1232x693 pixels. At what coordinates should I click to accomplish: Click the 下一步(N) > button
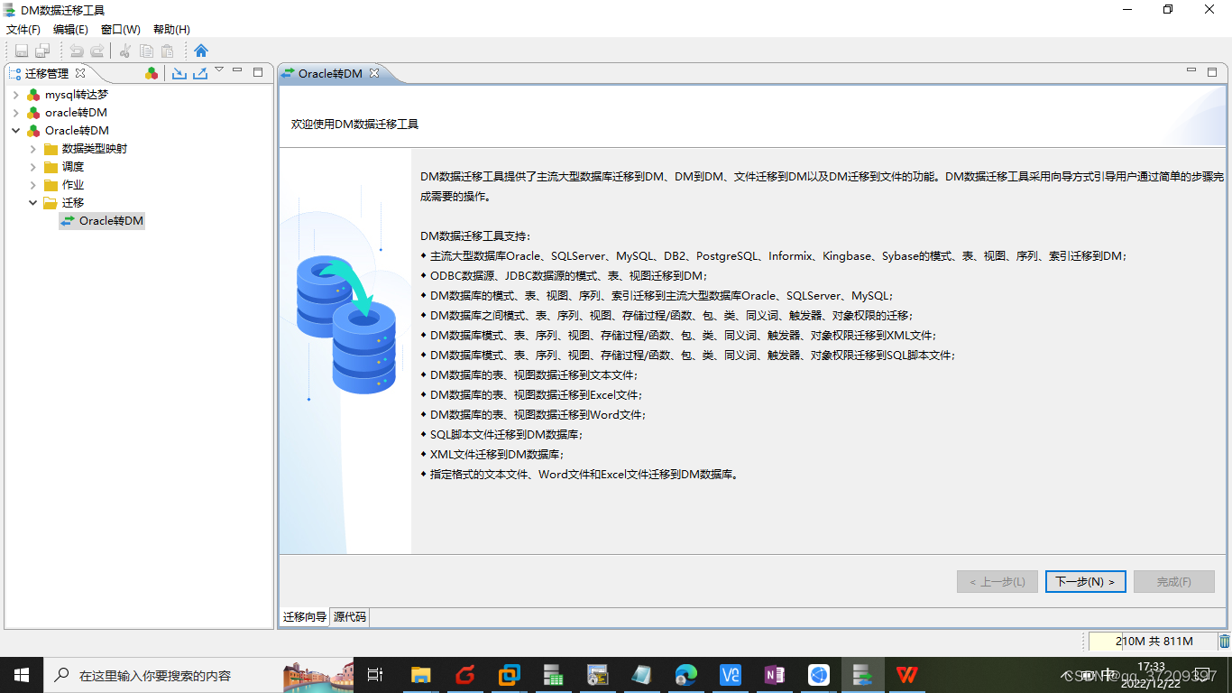(x=1085, y=582)
